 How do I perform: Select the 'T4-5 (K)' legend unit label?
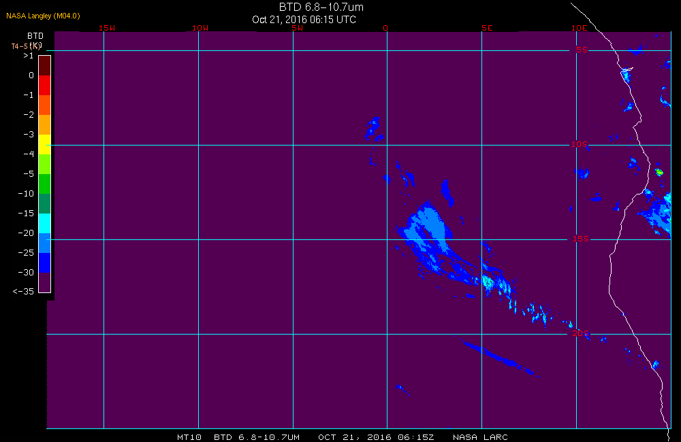[x=26, y=46]
